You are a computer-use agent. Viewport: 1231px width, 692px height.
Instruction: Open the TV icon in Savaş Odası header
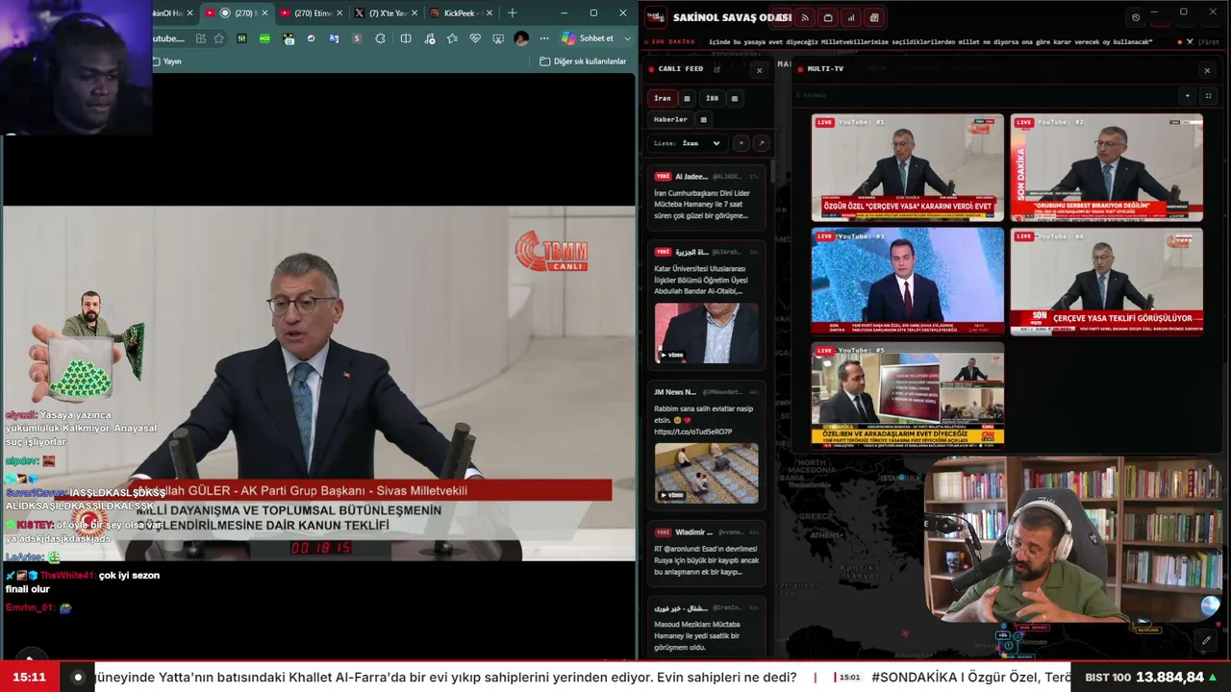point(828,17)
